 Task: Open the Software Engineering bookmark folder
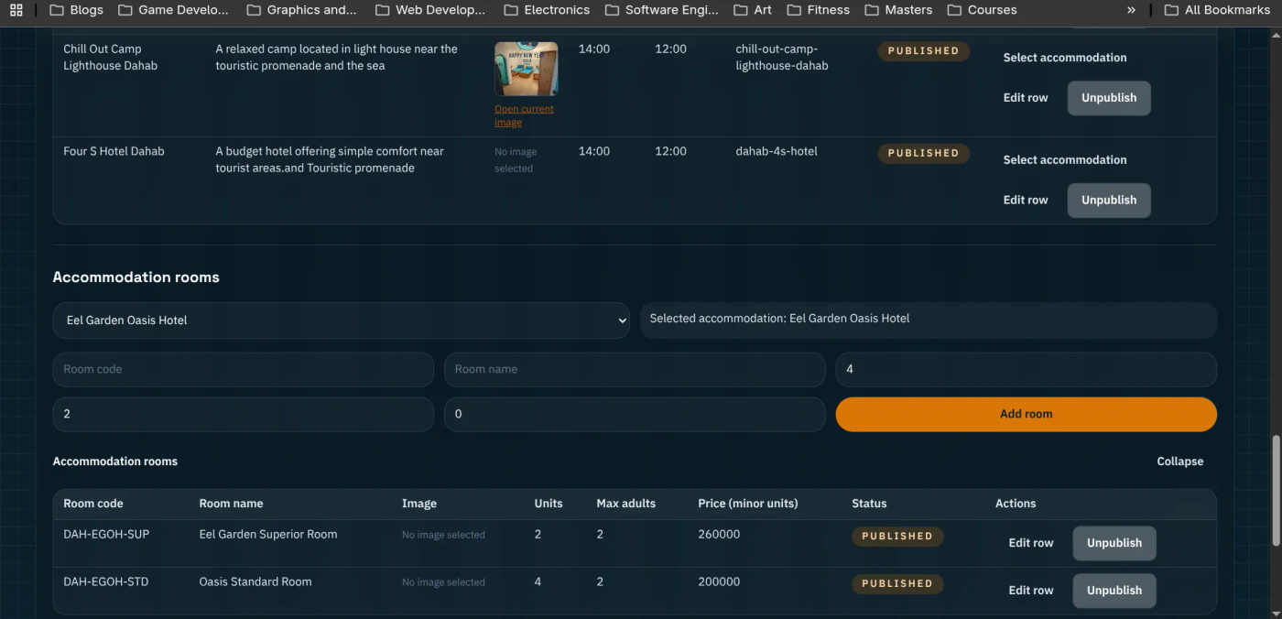[661, 10]
